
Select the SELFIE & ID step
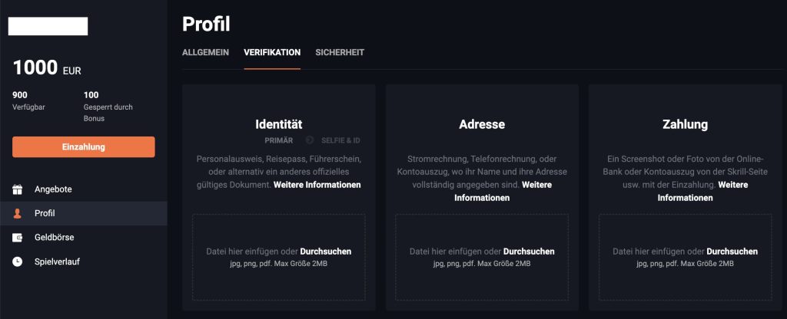tap(341, 140)
